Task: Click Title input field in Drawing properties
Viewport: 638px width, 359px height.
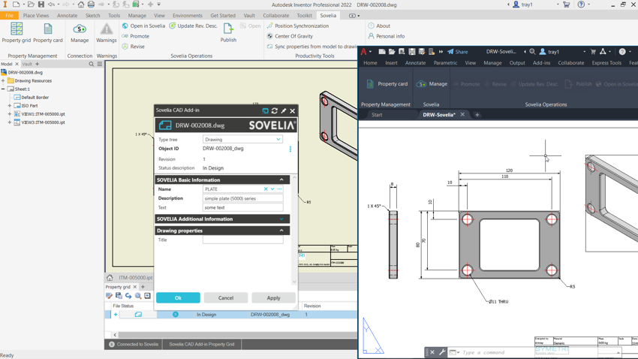Action: coord(242,240)
